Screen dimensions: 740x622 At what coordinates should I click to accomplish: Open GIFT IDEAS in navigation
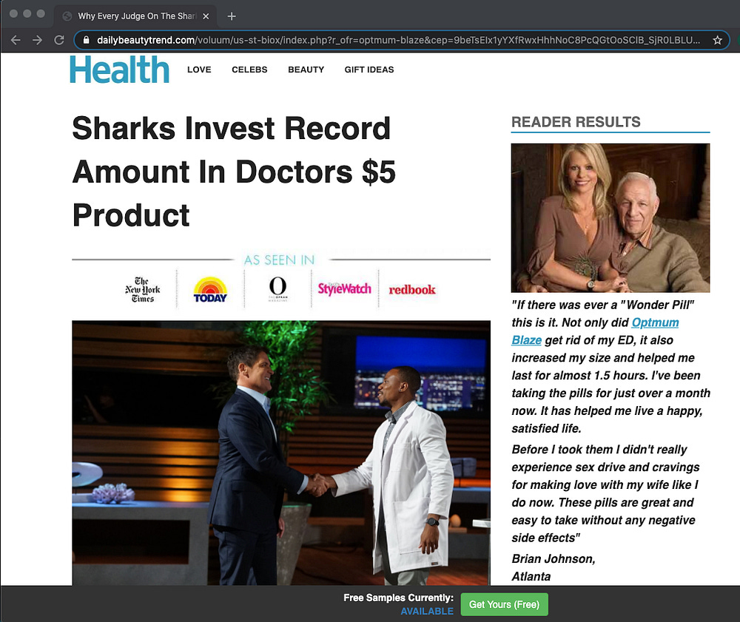coord(369,70)
